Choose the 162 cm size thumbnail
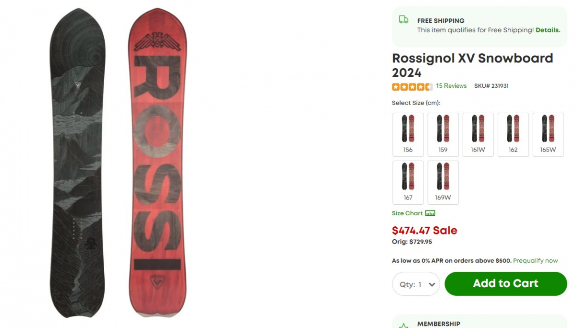The width and height of the screenshot is (576, 328). [513, 134]
